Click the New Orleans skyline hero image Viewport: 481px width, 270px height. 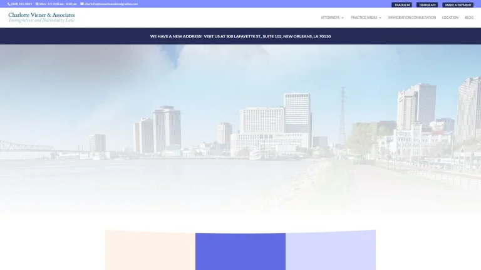[x=240, y=132]
